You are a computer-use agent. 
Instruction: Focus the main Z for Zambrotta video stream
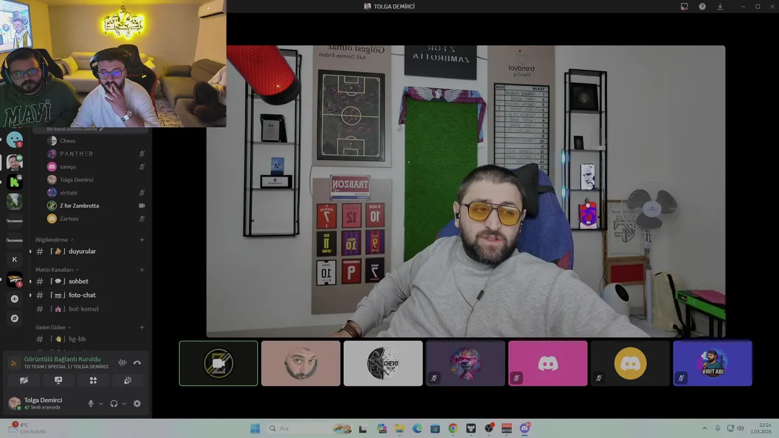point(466,191)
